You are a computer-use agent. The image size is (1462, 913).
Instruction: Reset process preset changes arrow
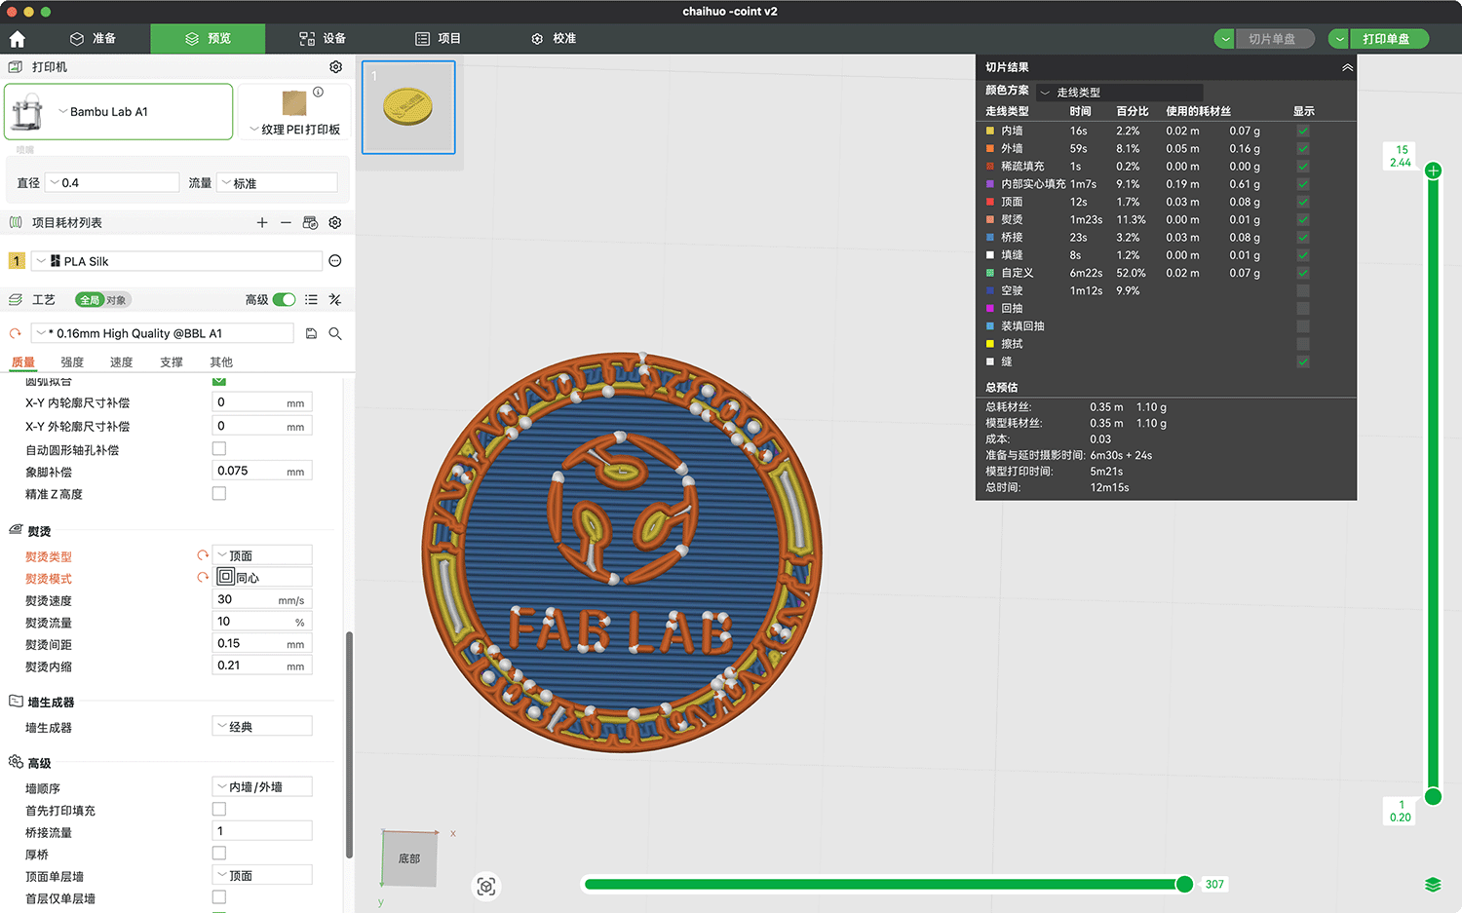coord(15,333)
